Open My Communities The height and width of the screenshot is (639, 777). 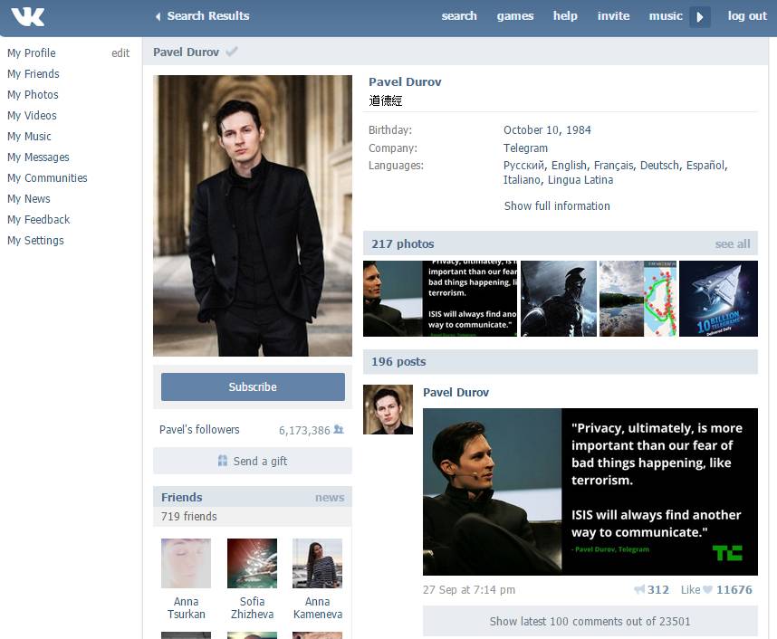coord(47,177)
